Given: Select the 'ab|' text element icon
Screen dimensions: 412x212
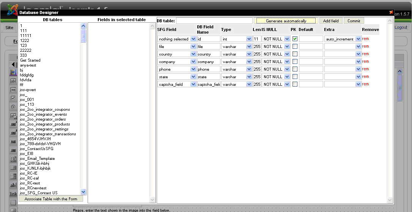Looking at the screenshot, I should (x=13, y=186).
